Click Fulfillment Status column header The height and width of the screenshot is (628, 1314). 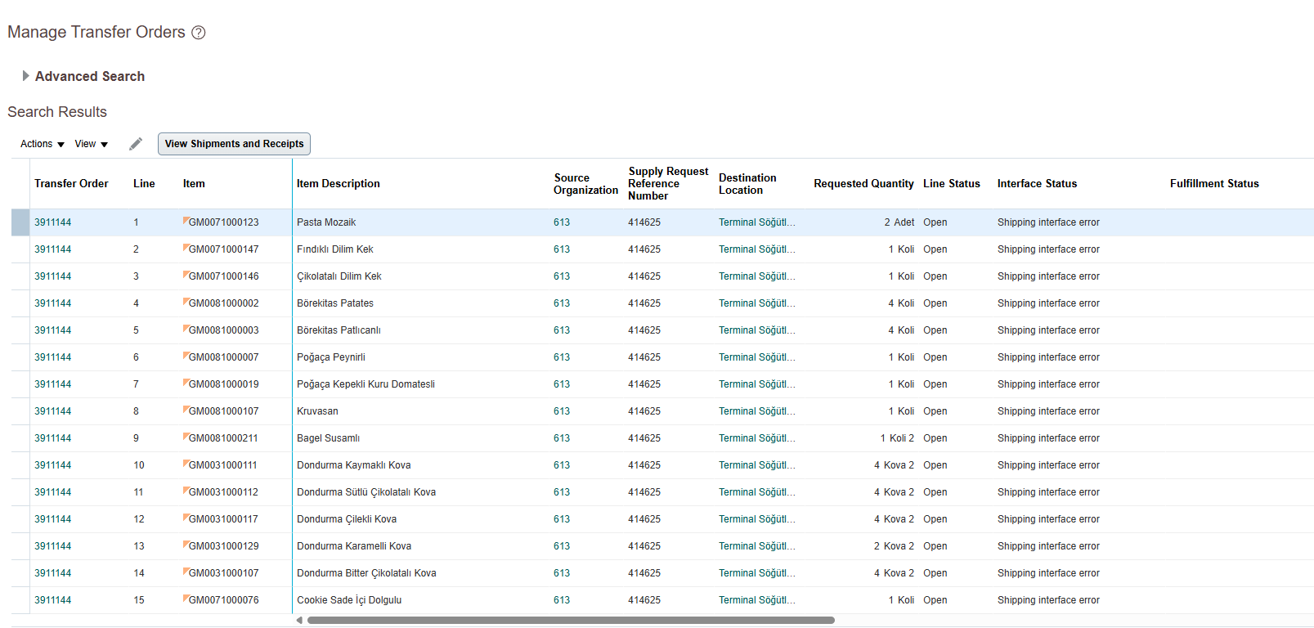[x=1214, y=184]
